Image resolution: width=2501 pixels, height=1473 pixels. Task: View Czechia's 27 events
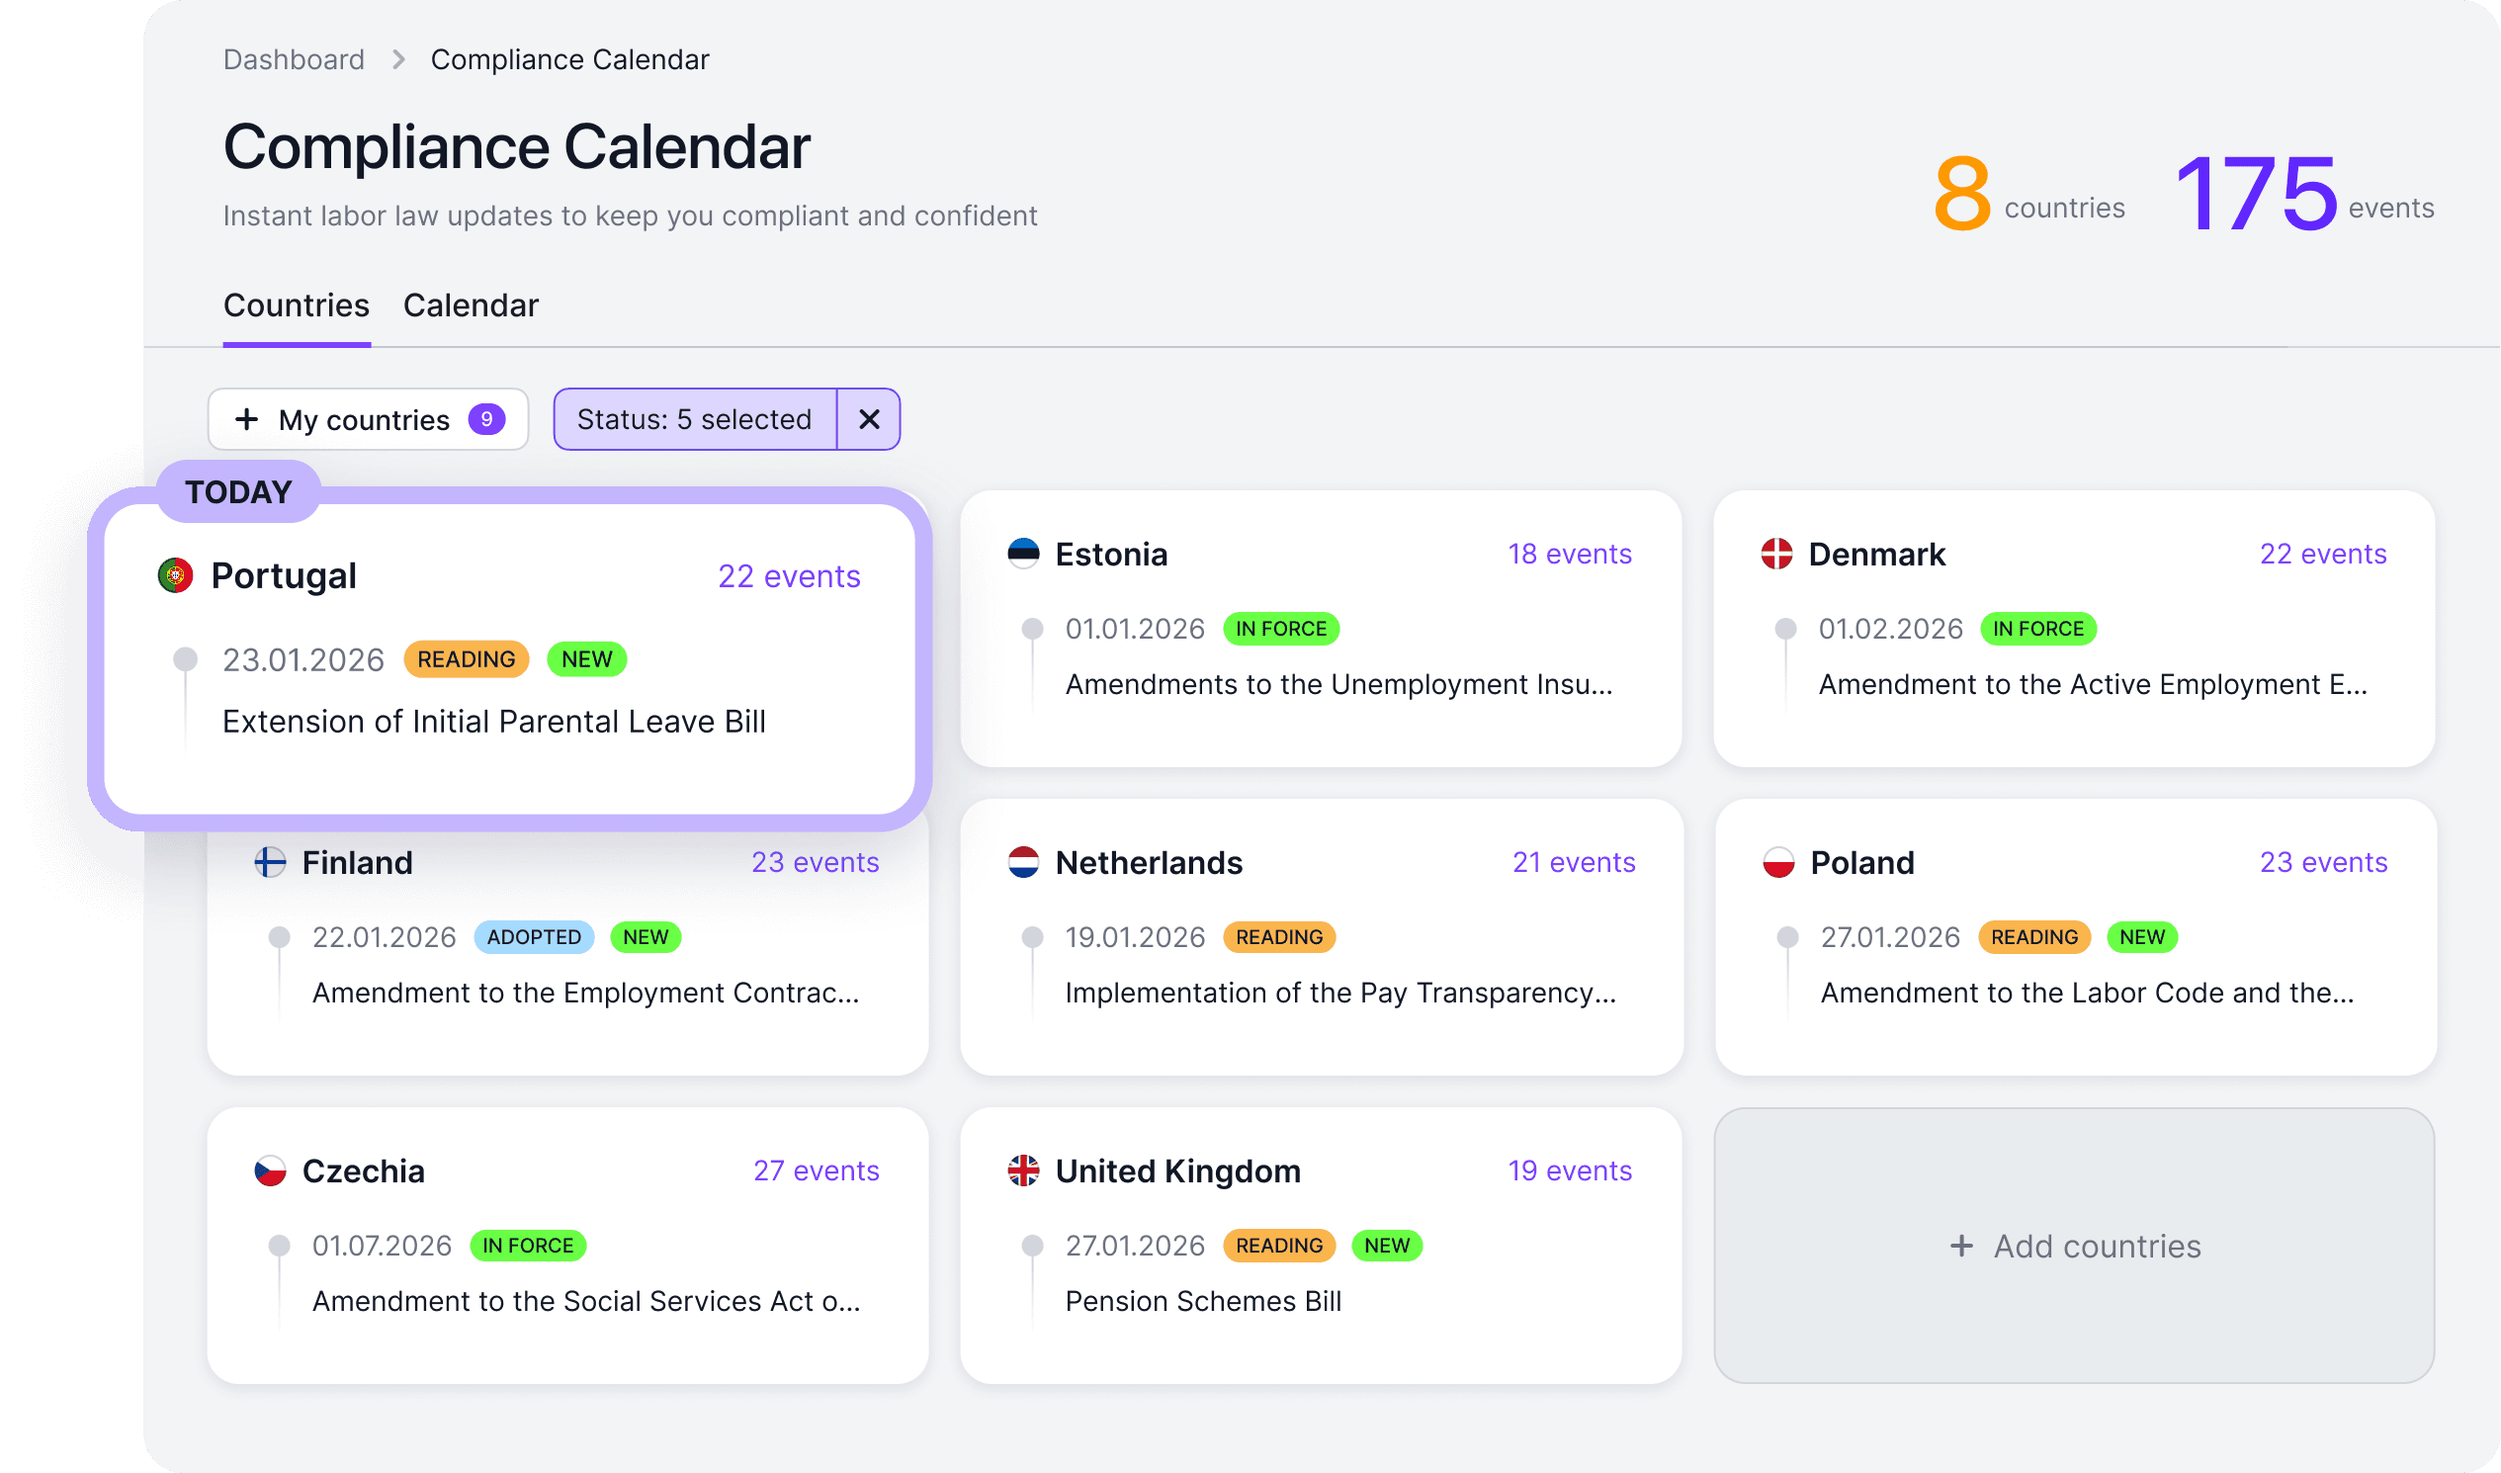tap(816, 1171)
